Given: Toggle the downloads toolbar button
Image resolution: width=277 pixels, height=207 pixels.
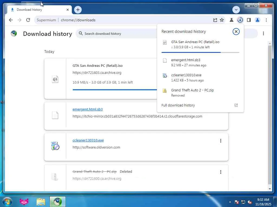Looking at the screenshot, I should (x=240, y=20).
